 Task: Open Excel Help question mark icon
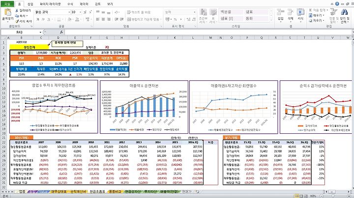[x=337, y=4]
